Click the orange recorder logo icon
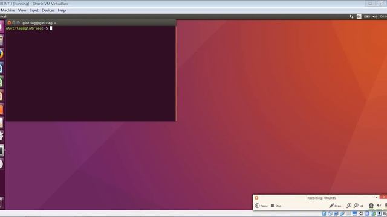 coord(256,198)
